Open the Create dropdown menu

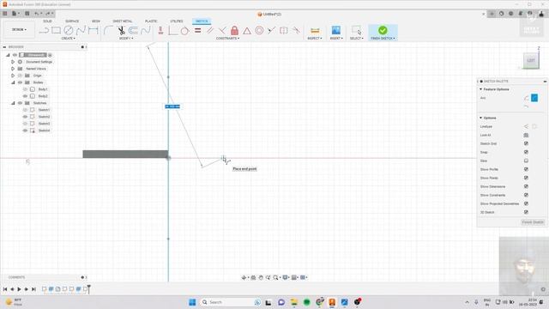(x=69, y=38)
